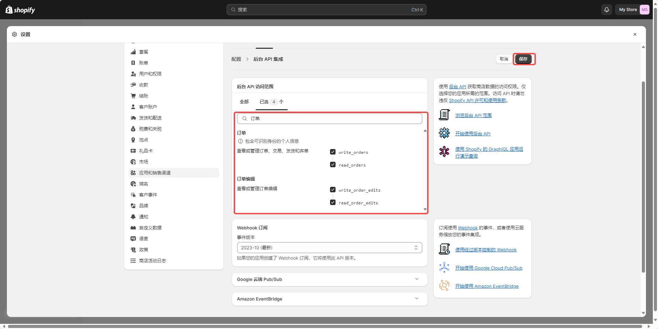This screenshot has height=329, width=658.
Task: Open the Webhook inline link
Action: point(468,228)
